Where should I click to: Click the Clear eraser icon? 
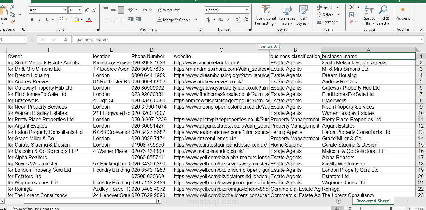pos(351,22)
